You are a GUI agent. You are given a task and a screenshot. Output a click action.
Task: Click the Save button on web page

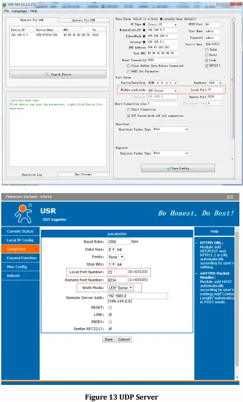coord(108,340)
